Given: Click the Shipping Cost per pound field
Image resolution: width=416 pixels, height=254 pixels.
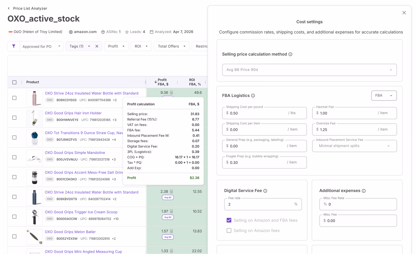Looking at the screenshot, I should [x=264, y=113].
